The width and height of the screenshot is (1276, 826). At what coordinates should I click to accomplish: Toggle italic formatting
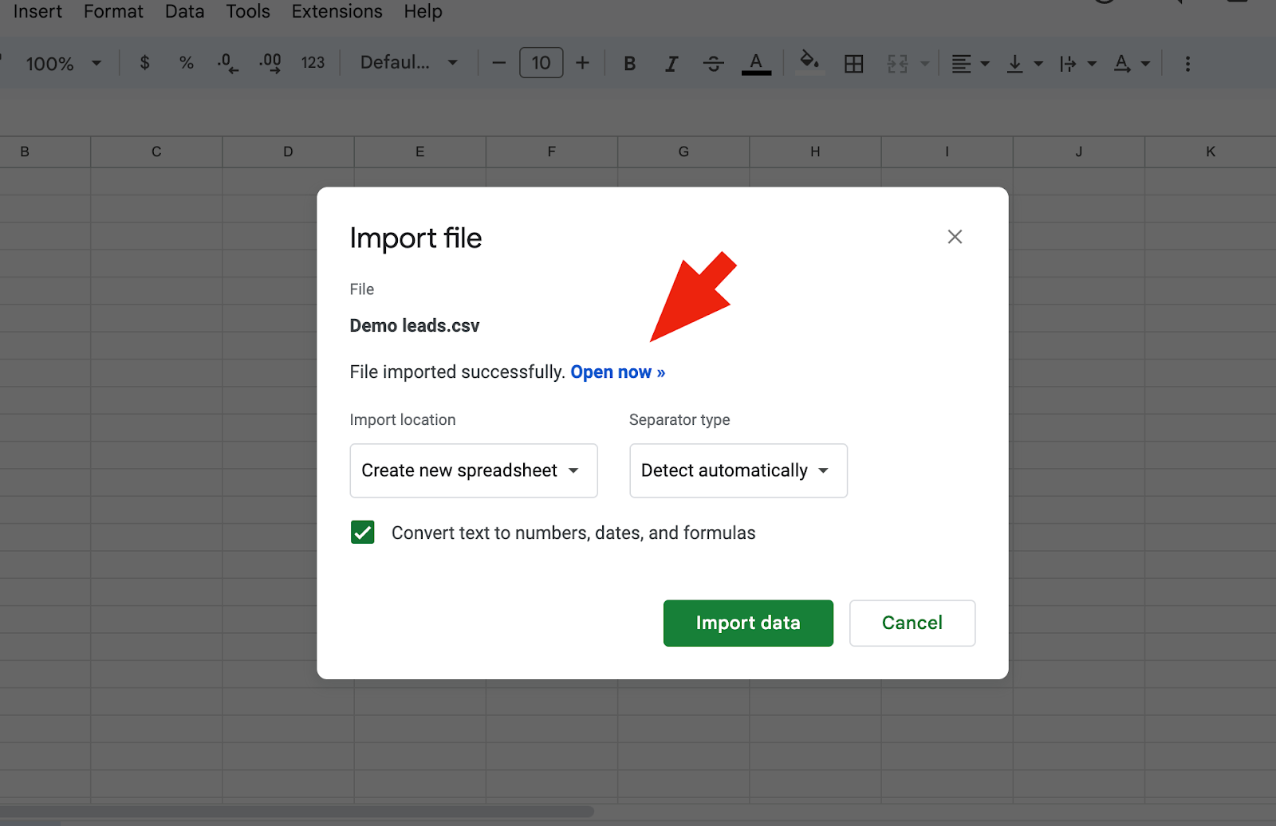click(x=671, y=64)
